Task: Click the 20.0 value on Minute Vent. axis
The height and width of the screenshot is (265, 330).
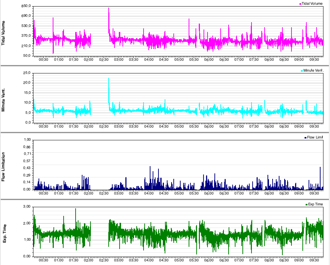Action: click(27, 83)
